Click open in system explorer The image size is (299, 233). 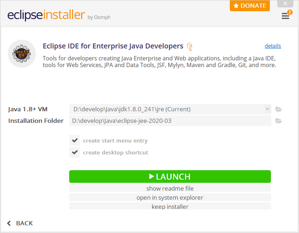(x=170, y=198)
